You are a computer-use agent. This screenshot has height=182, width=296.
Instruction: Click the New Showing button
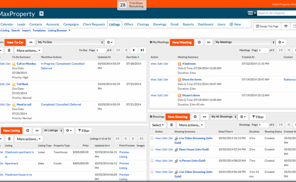click(x=178, y=117)
